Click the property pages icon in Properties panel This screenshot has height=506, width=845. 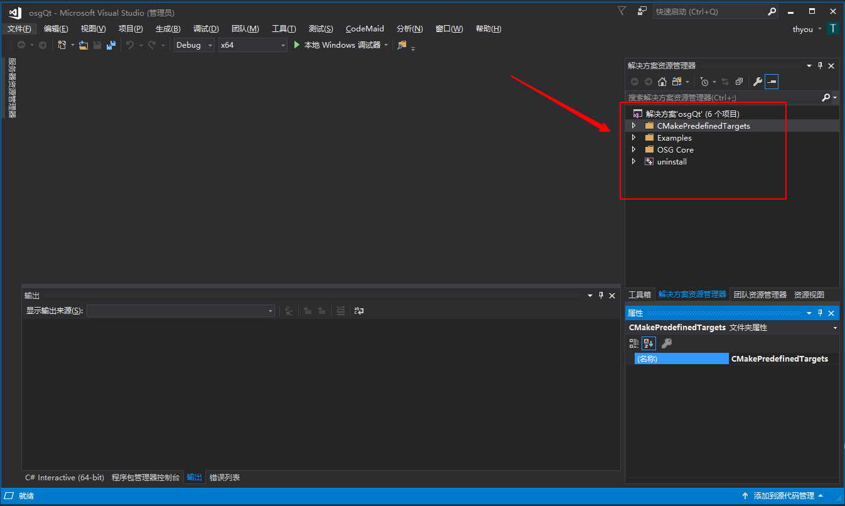pos(667,343)
